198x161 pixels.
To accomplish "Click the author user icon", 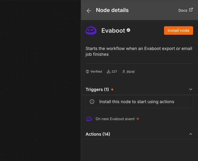I will pyautogui.click(x=124, y=72).
